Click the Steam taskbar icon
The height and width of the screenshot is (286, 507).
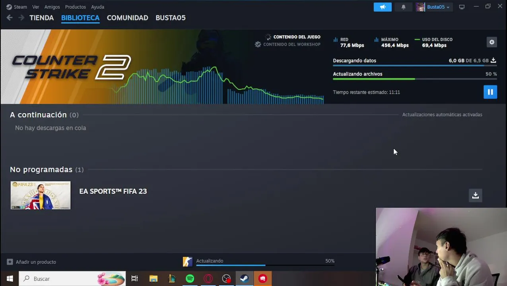[x=244, y=279]
